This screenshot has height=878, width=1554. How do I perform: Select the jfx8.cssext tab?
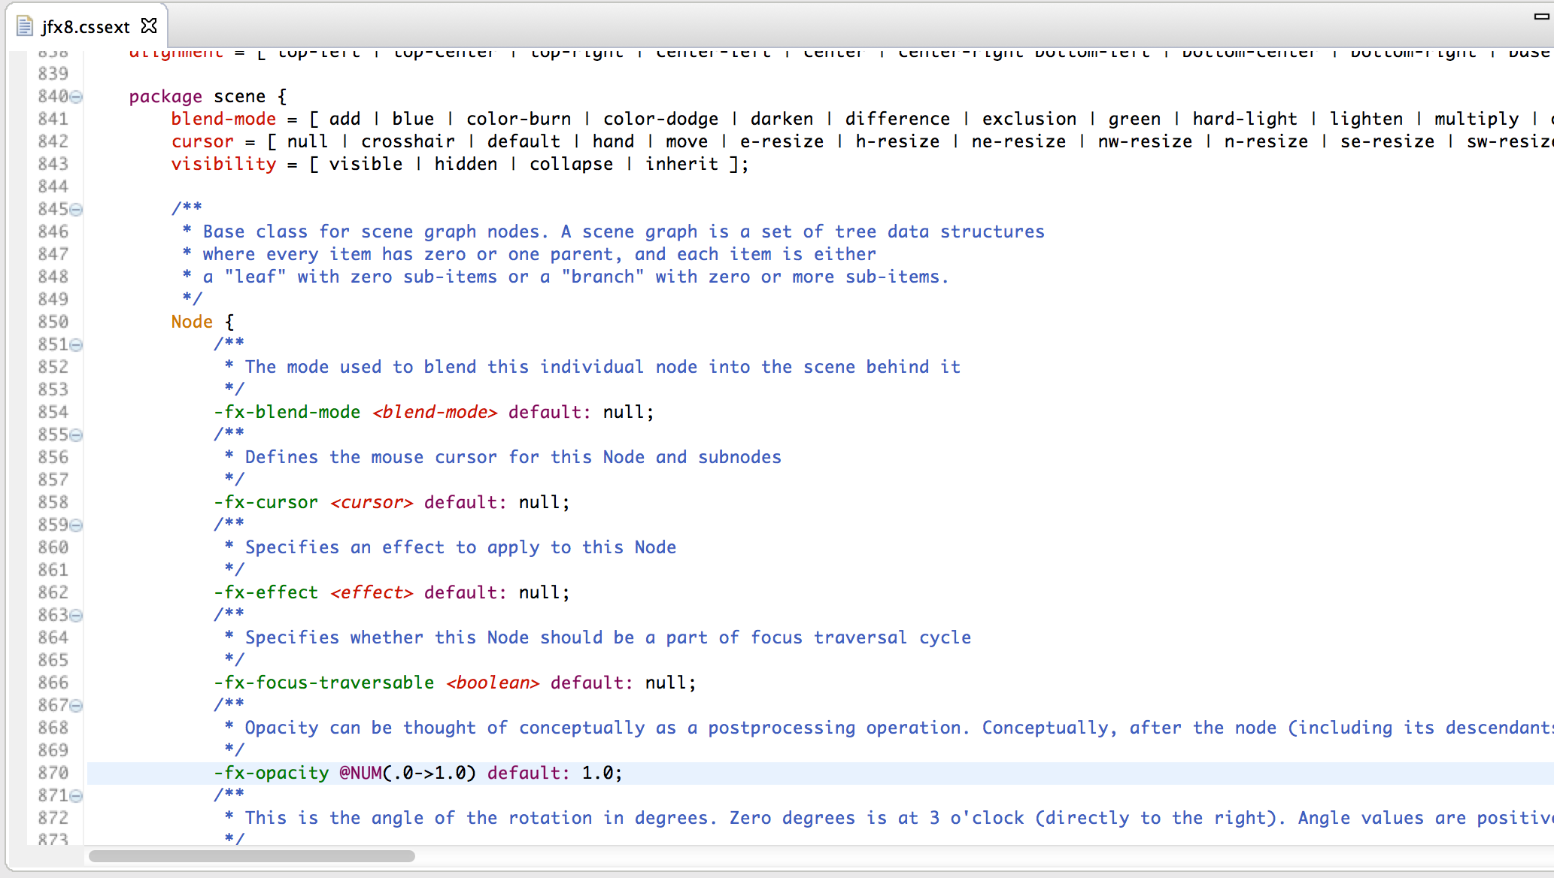[x=86, y=27]
